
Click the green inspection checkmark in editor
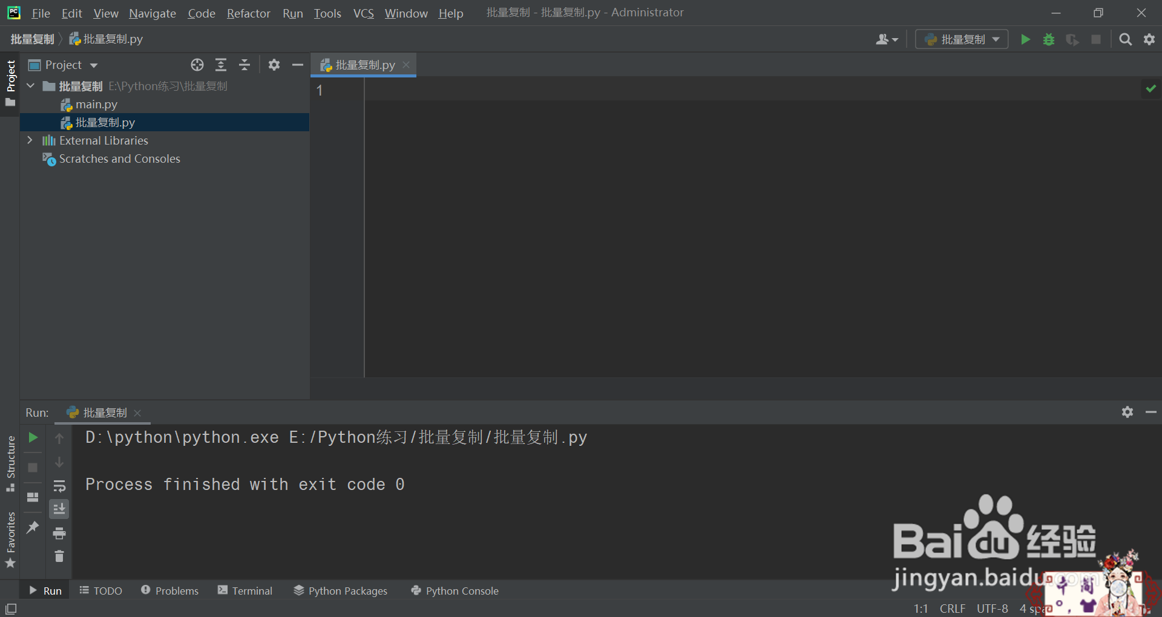point(1151,88)
